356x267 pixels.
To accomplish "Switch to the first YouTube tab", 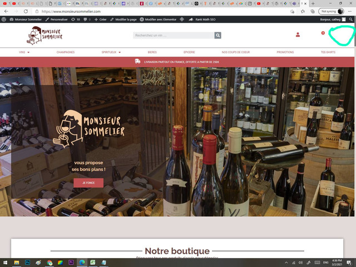I will tap(5, 3).
